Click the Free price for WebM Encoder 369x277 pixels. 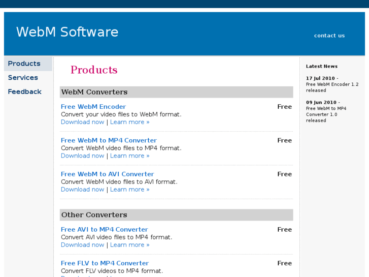point(285,107)
